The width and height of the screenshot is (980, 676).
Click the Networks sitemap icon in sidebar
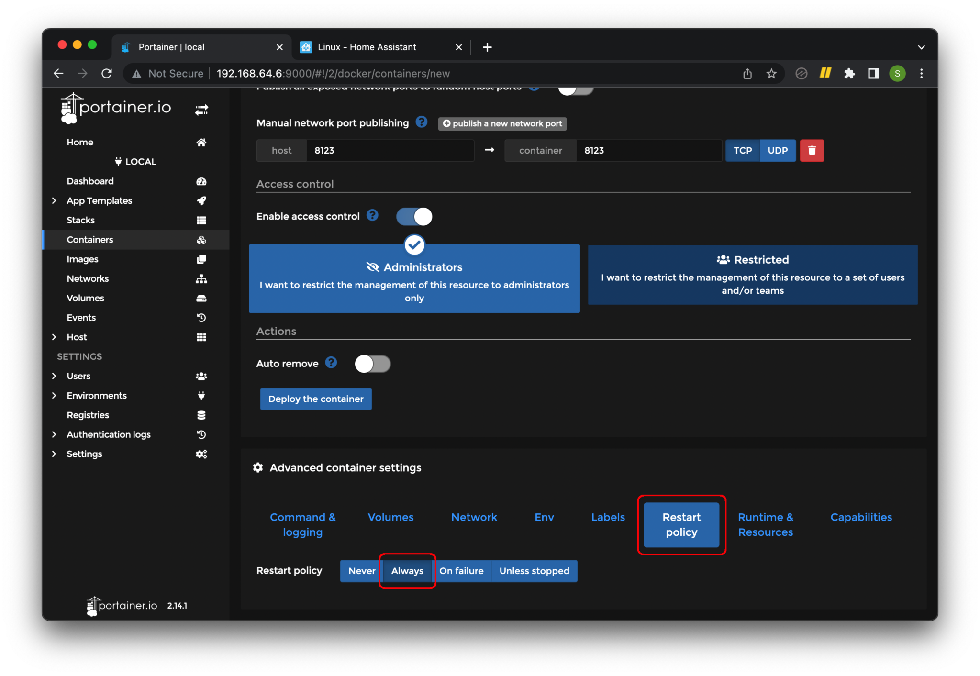pyautogui.click(x=201, y=278)
